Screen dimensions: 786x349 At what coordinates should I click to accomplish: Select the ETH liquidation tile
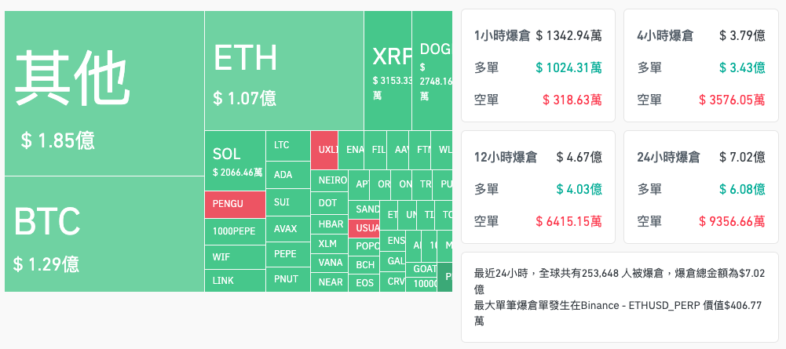click(x=283, y=71)
